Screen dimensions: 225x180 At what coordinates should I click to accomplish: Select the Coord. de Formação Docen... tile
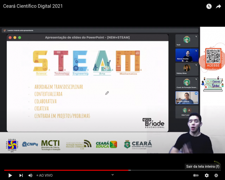click(187, 83)
